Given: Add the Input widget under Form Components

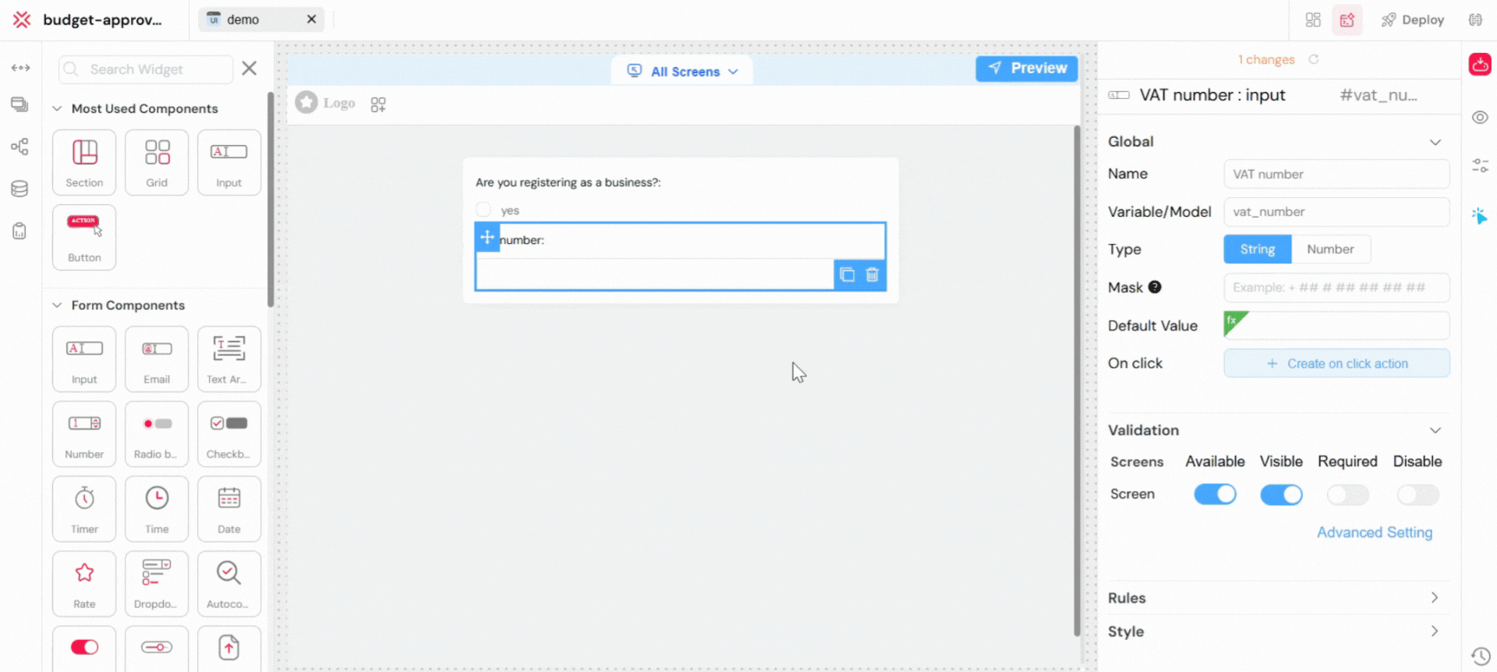Looking at the screenshot, I should coord(84,359).
